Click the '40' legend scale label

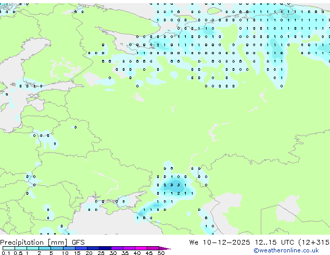pos(137,253)
